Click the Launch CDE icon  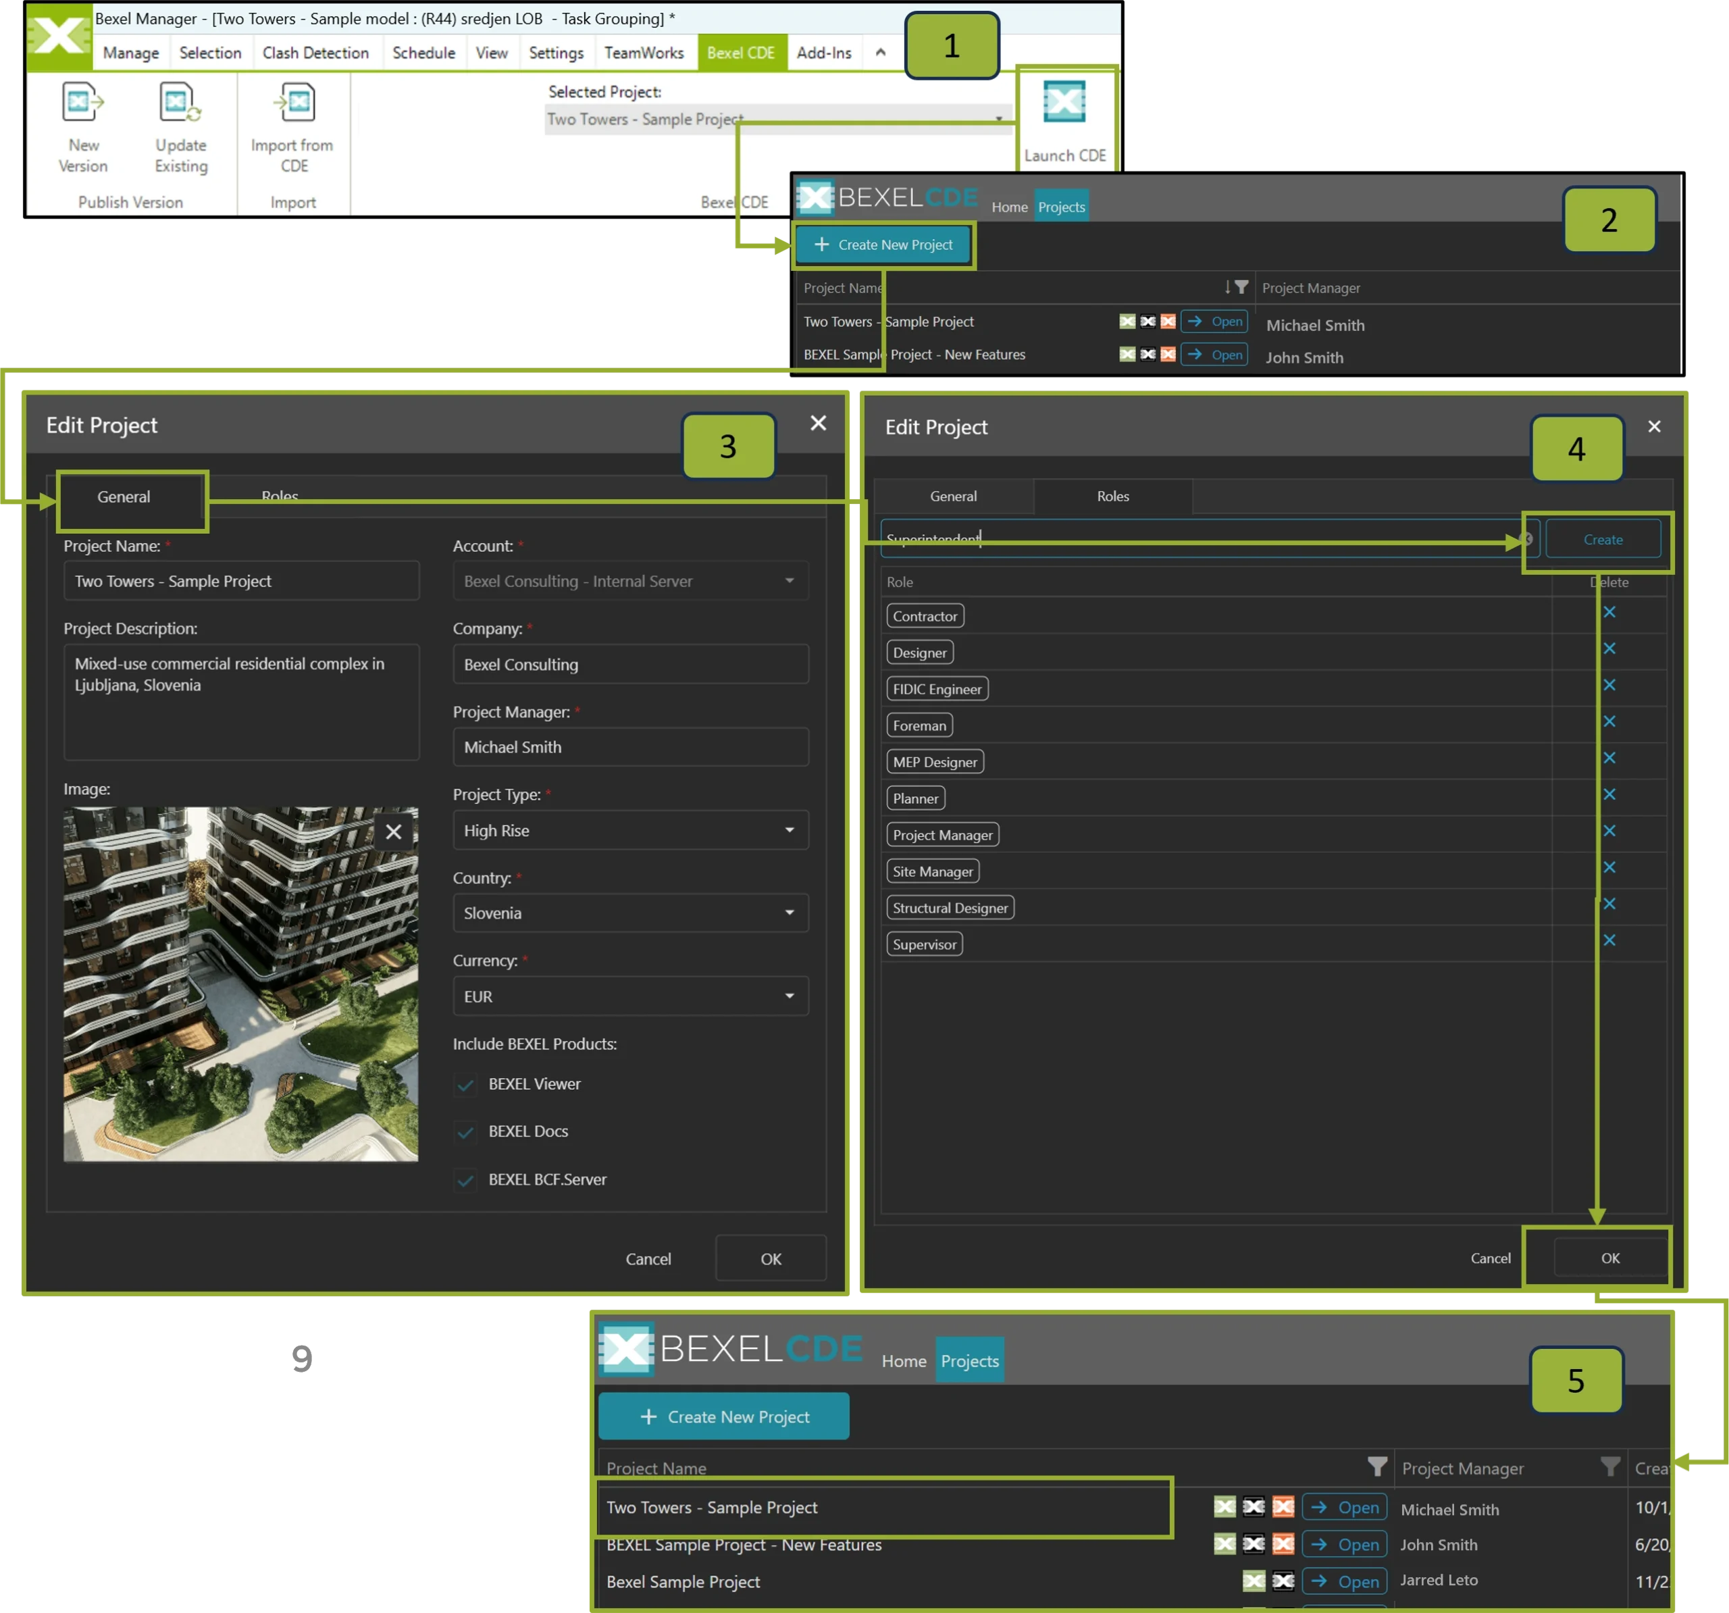[1064, 103]
